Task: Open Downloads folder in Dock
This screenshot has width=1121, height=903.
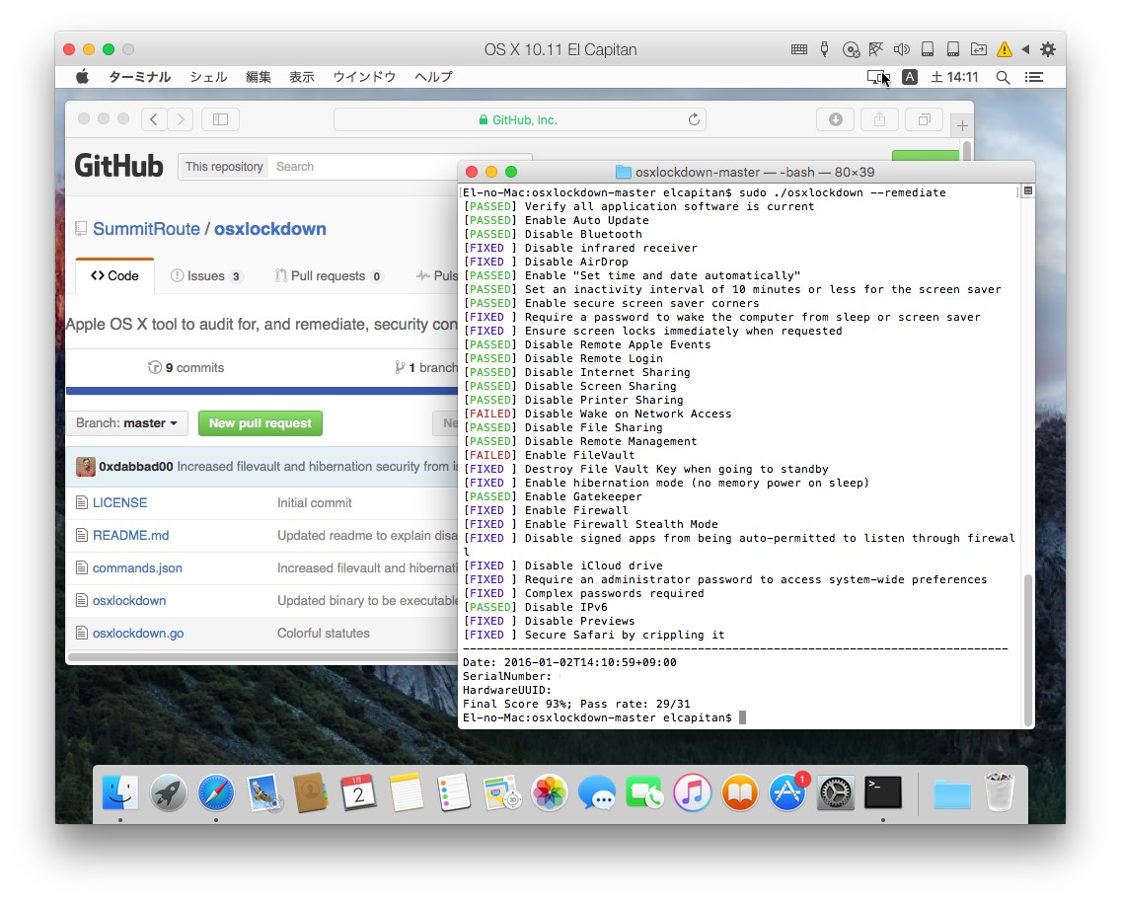Action: 951,793
